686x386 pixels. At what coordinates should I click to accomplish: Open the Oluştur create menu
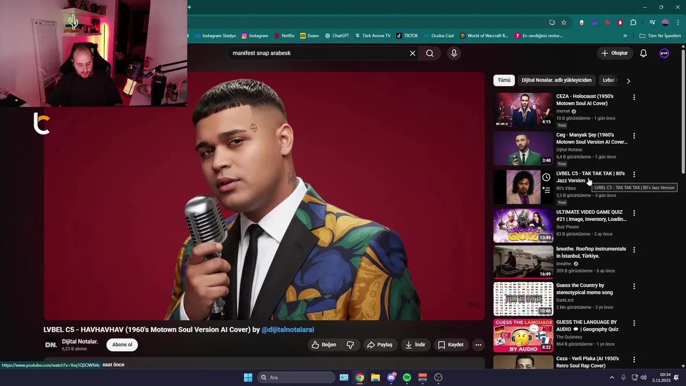(x=615, y=53)
